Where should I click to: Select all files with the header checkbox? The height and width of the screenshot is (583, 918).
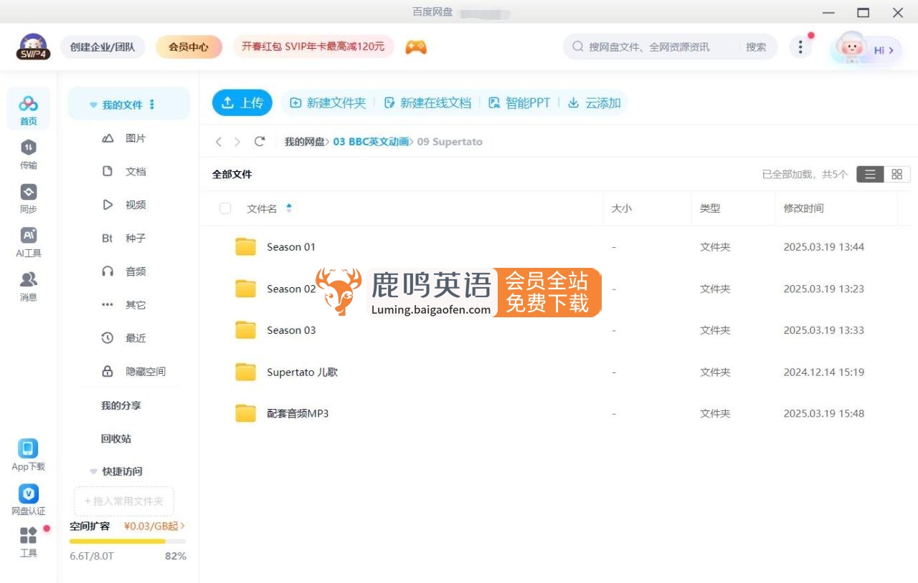(x=225, y=208)
